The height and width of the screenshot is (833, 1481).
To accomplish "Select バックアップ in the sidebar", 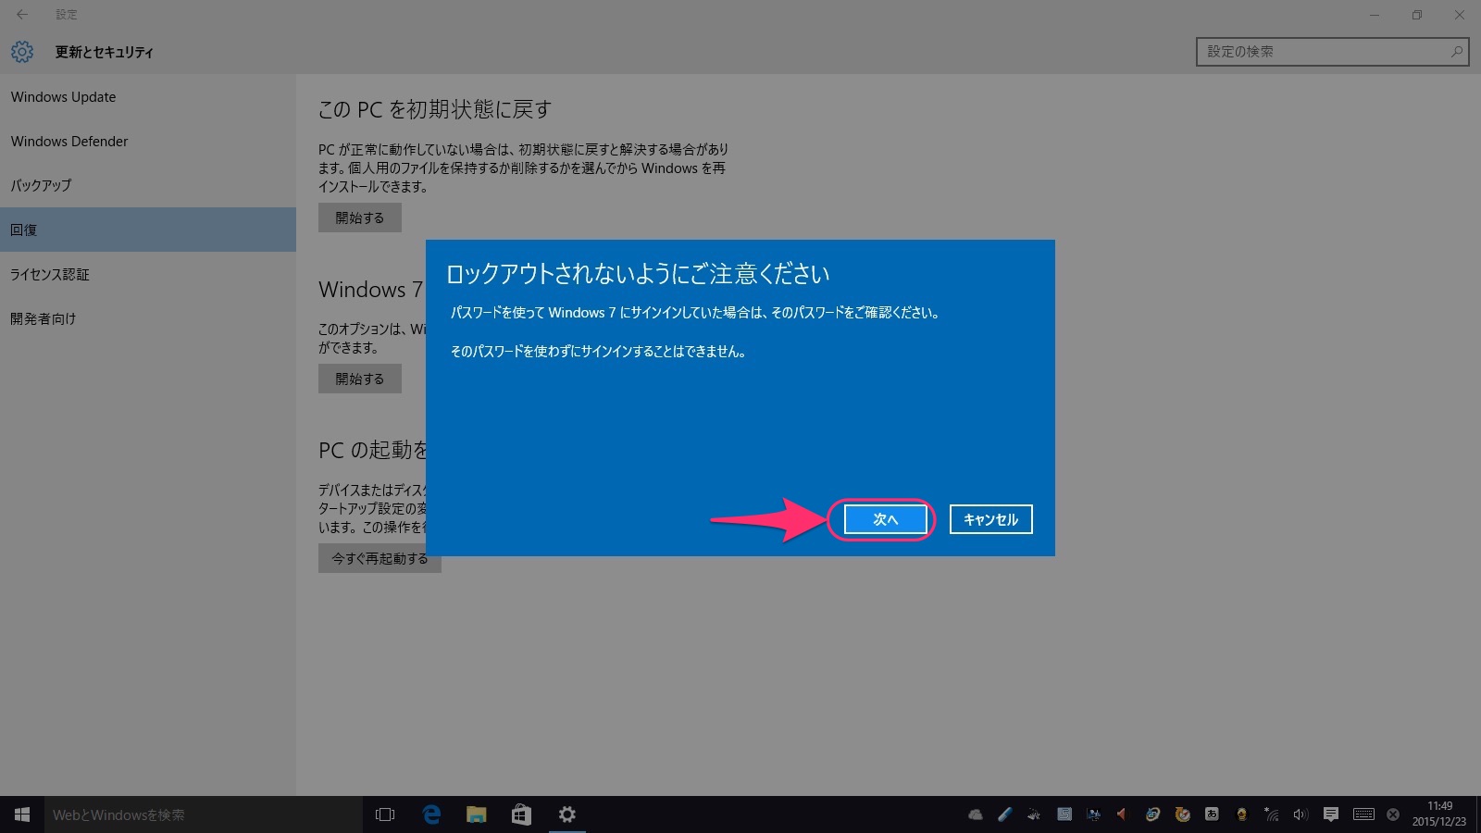I will (x=148, y=185).
